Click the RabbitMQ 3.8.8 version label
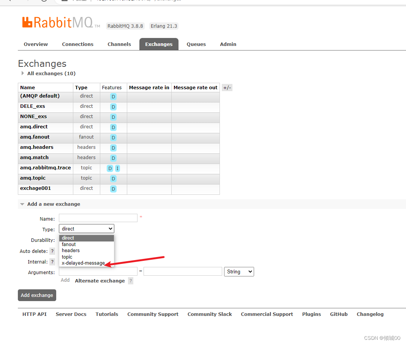 [125, 26]
